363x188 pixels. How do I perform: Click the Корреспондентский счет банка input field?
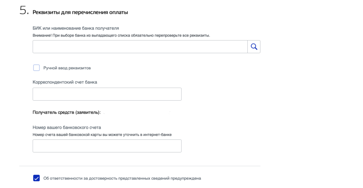(107, 94)
